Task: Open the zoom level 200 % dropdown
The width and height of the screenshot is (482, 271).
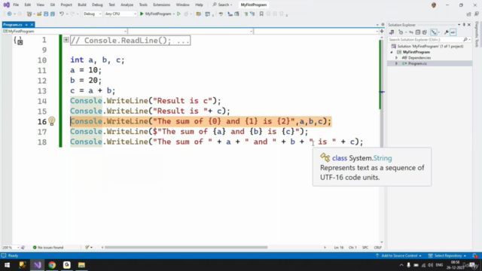Action: [x=11, y=248]
